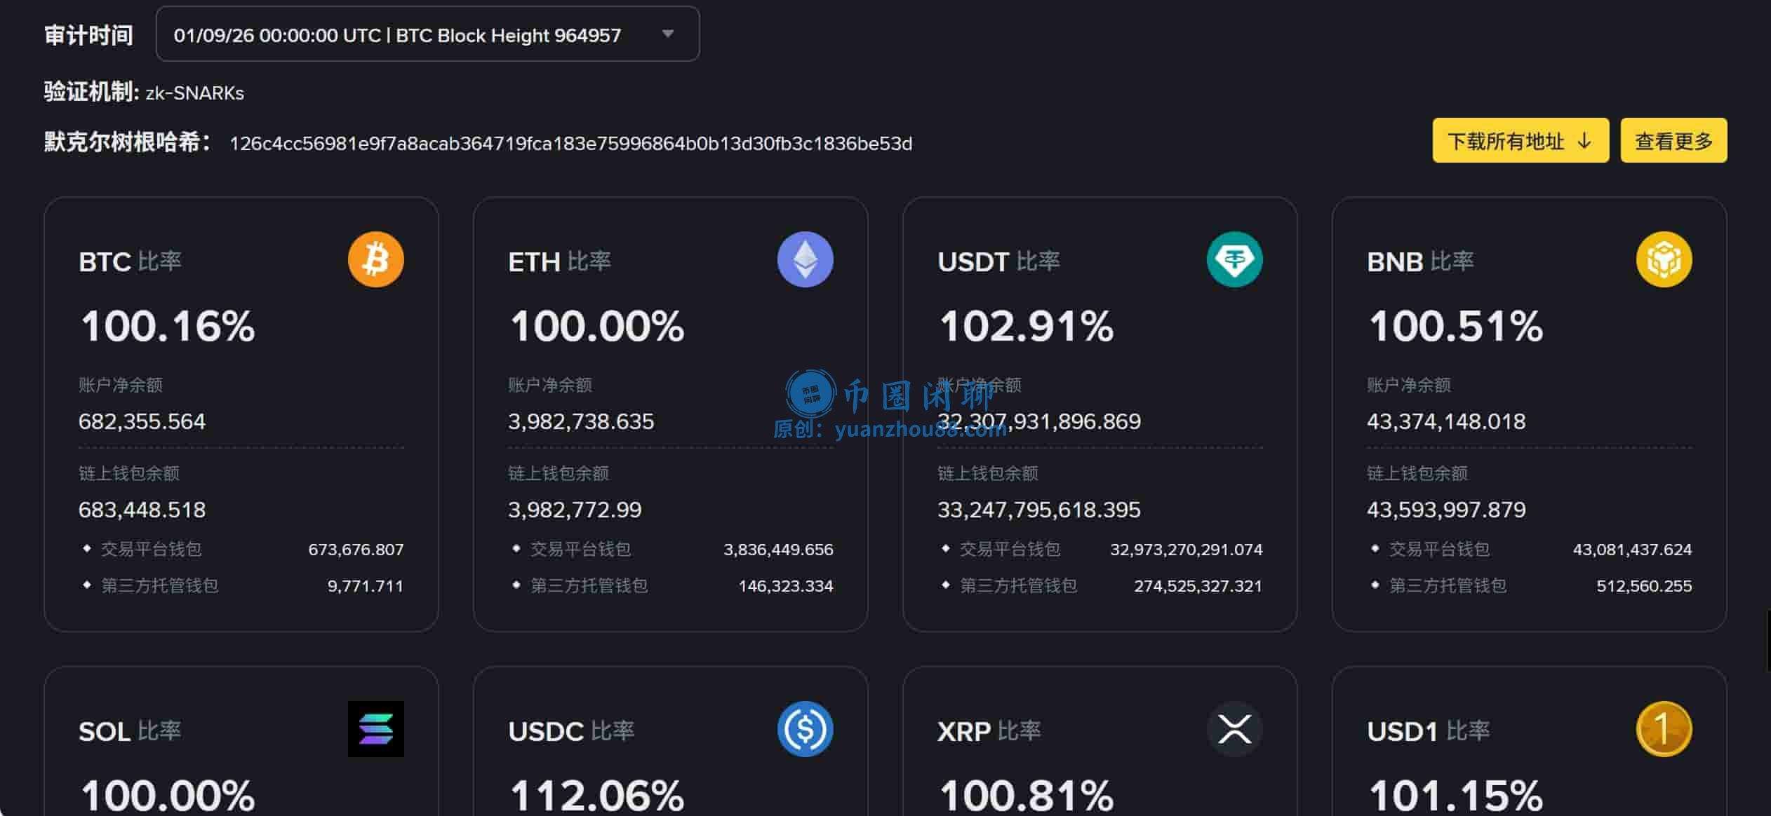Click the Bitcoin icon in BTC card
Screen dimensions: 1771x816
[x=376, y=259]
